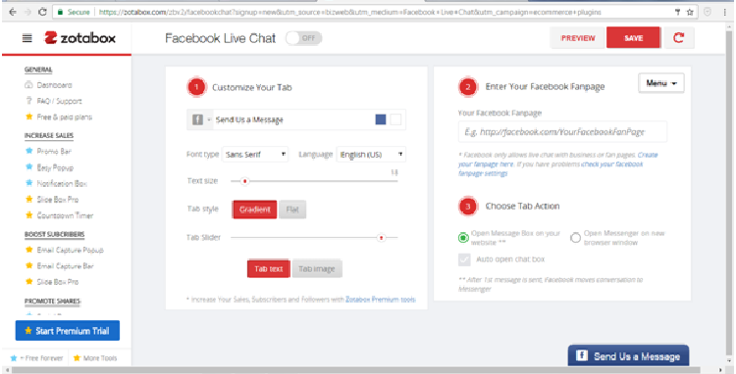The height and width of the screenshot is (374, 736).
Task: Open the Language English (US) dropdown
Action: coord(371,154)
